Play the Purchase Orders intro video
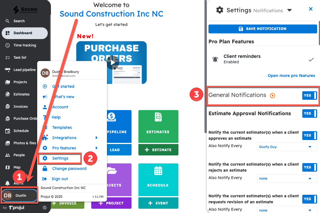Image resolution: width=320 pixels, height=213 pixels. click(112, 62)
